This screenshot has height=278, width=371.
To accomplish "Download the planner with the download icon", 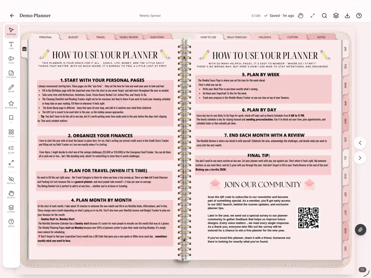I will [x=347, y=15].
